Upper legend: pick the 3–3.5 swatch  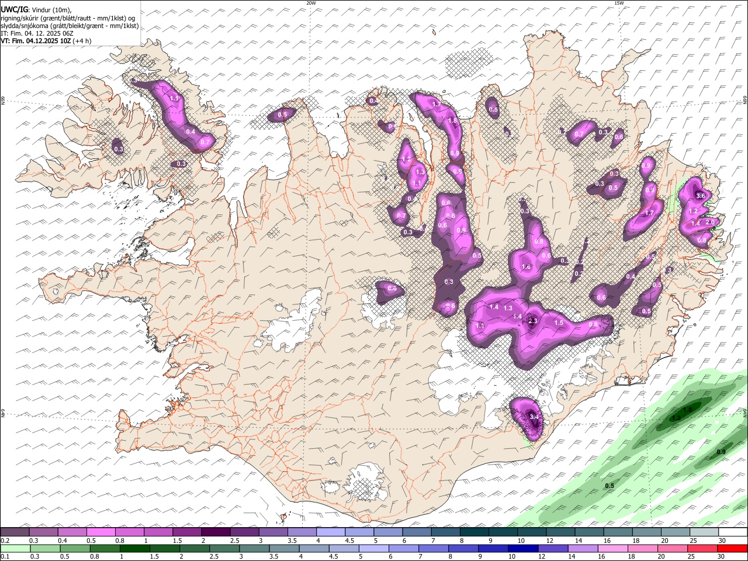(x=272, y=532)
